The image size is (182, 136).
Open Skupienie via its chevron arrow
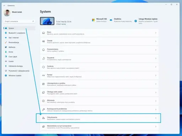tap(156, 58)
